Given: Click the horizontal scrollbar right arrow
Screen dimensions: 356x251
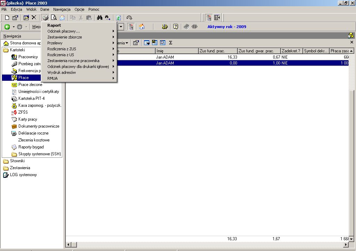Looking at the screenshot, I should pos(346,244).
